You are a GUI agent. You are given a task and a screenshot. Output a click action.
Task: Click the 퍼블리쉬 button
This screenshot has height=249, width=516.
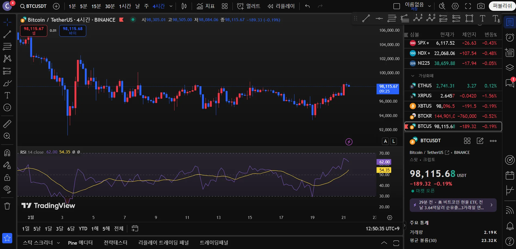[x=502, y=6]
